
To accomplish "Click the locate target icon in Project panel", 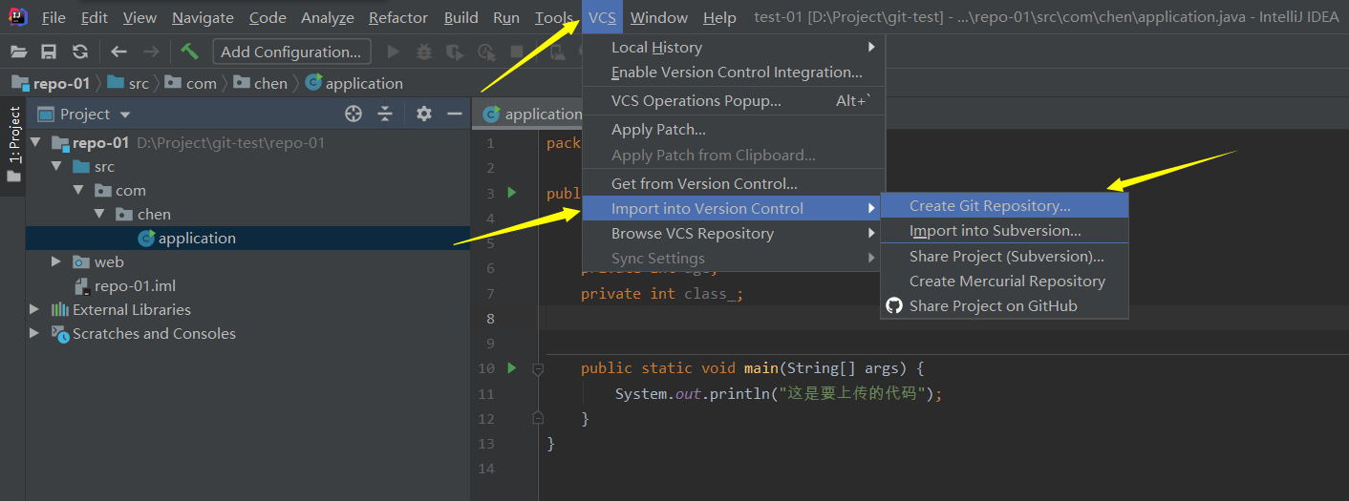I will click(353, 114).
